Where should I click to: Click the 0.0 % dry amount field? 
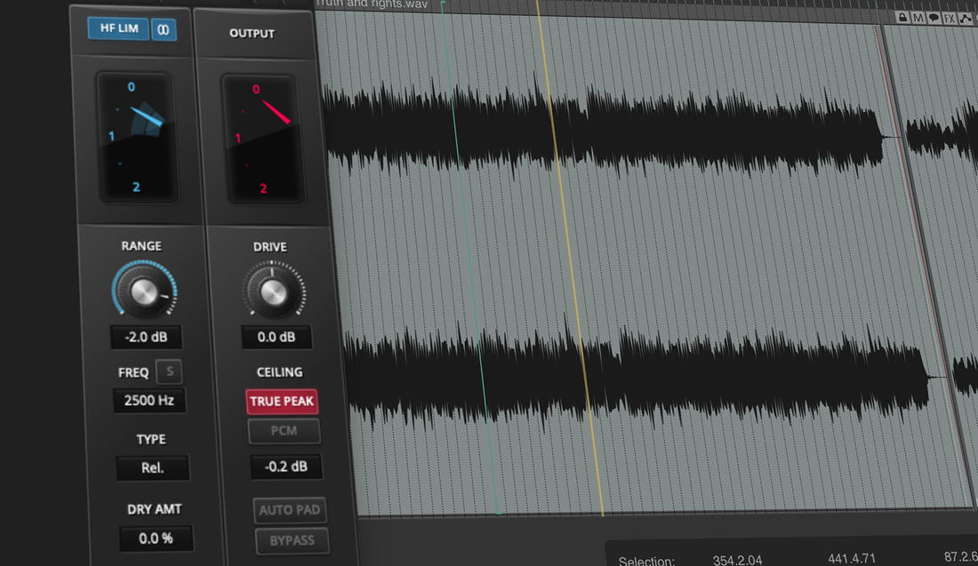(156, 538)
